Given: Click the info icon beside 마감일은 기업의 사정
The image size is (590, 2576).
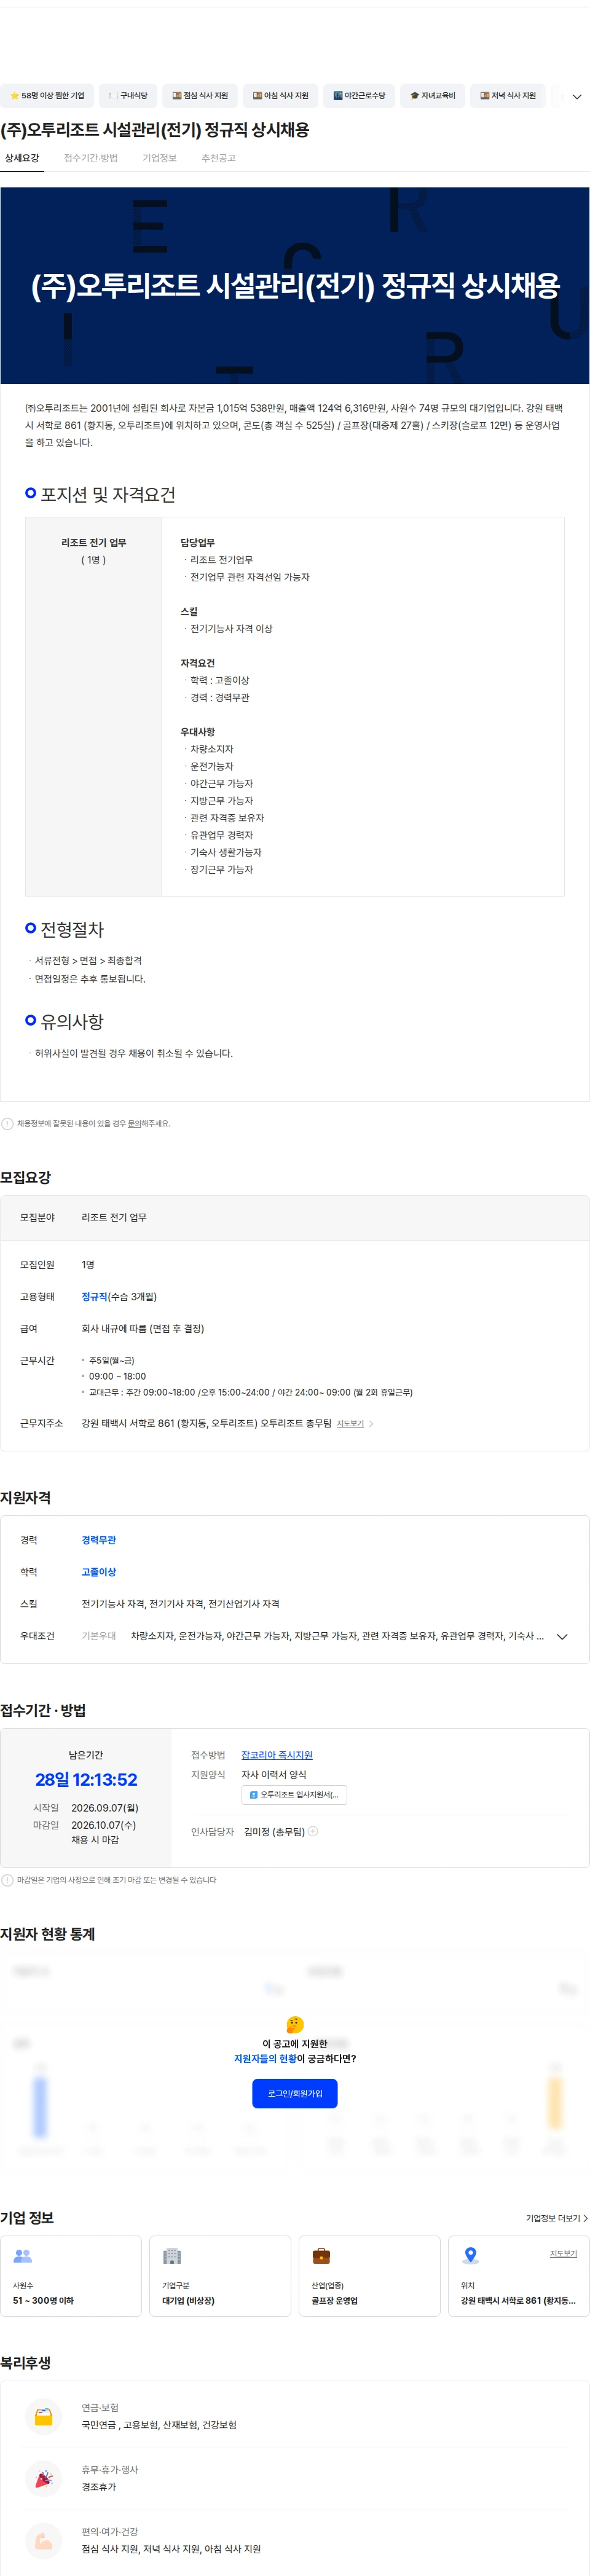Looking at the screenshot, I should point(7,1880).
